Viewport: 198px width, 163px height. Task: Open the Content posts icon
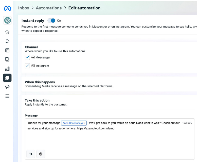(7, 59)
